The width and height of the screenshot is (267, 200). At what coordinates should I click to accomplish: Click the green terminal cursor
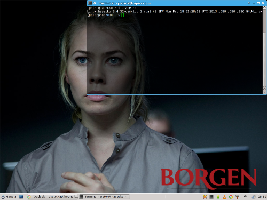tap(122, 15)
